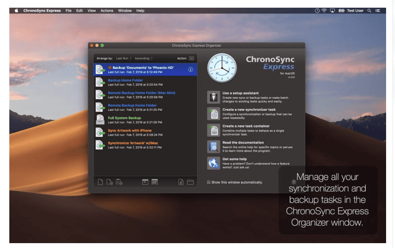Click the open folder icon in the bottom toolbar

pyautogui.click(x=190, y=182)
